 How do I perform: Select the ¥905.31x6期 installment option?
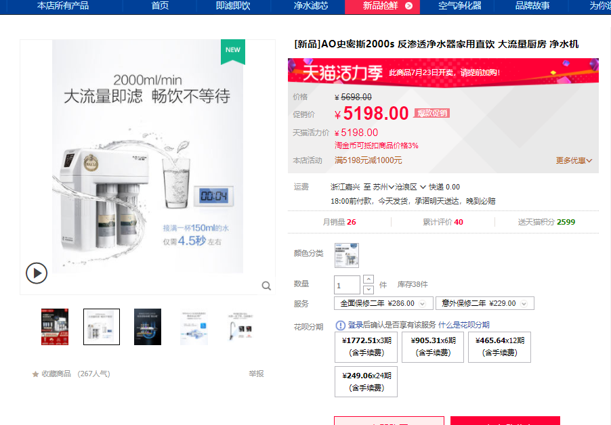432,346
